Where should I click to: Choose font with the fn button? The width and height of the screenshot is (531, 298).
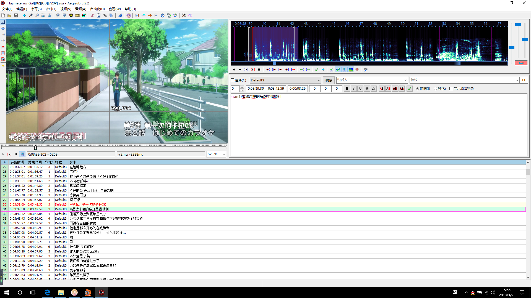pyautogui.click(x=373, y=89)
